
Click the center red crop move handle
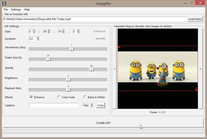(158, 68)
